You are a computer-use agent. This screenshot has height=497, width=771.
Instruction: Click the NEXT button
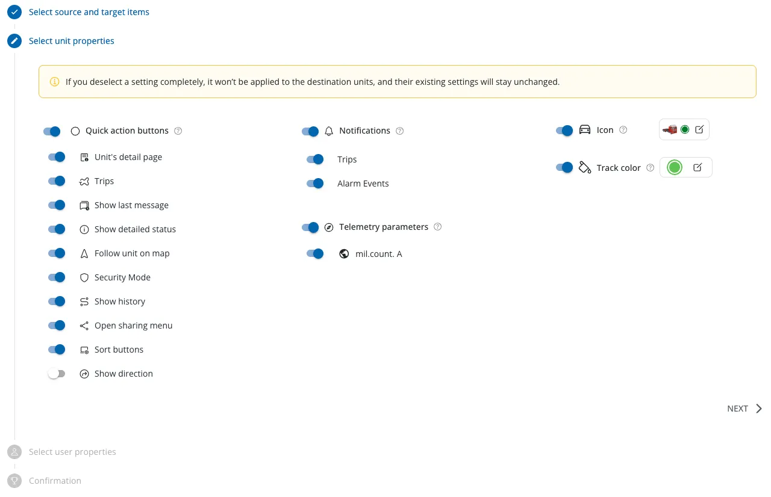coord(744,409)
